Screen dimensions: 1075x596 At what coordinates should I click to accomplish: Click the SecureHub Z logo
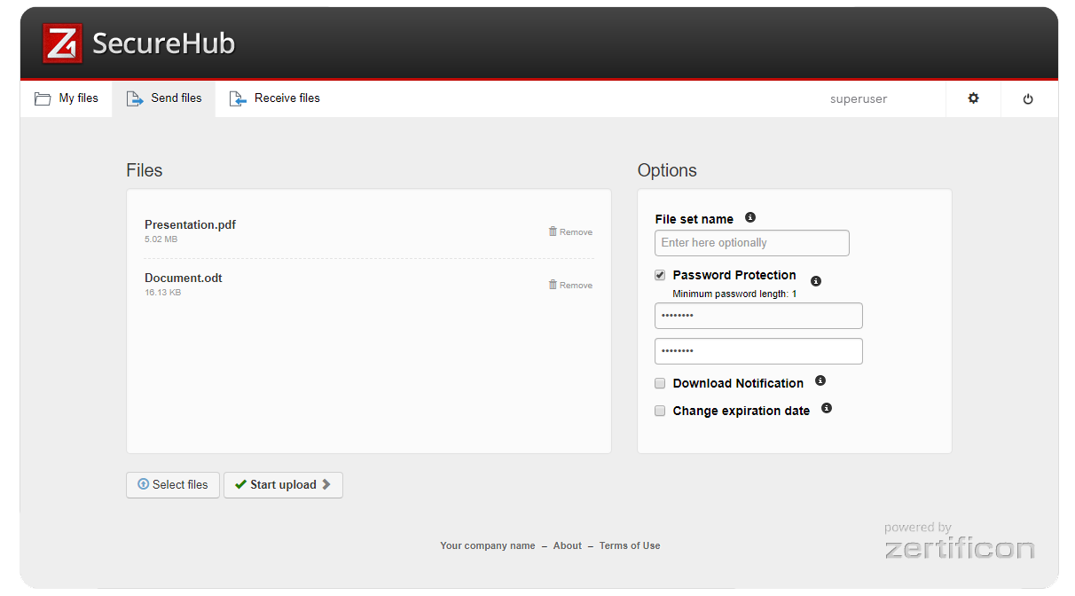coord(62,43)
